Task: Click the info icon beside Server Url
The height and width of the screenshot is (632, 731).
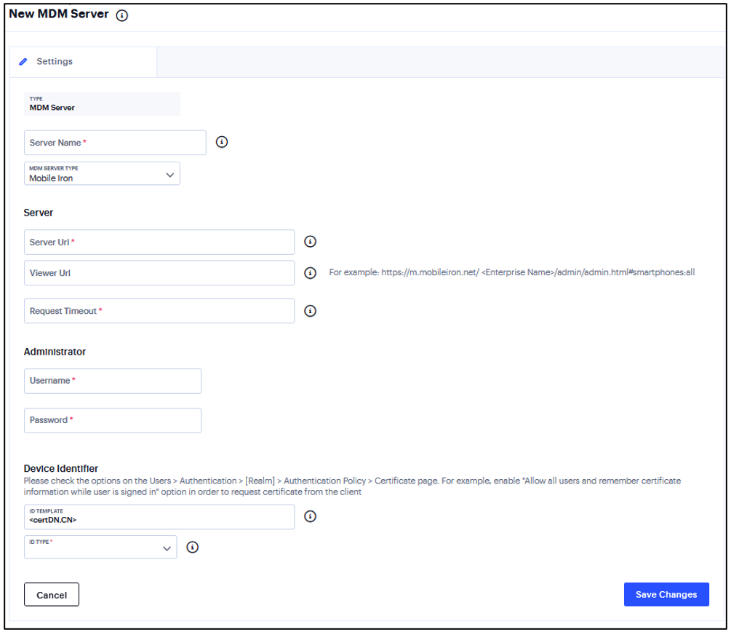Action: pos(311,241)
